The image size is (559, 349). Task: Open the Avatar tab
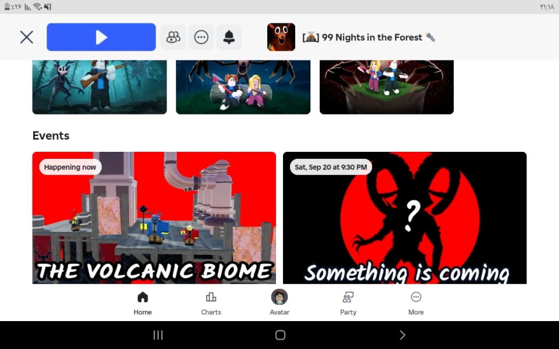click(279, 302)
